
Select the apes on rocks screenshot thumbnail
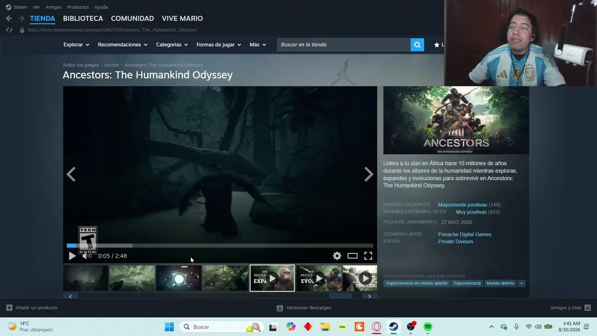[x=226, y=278]
